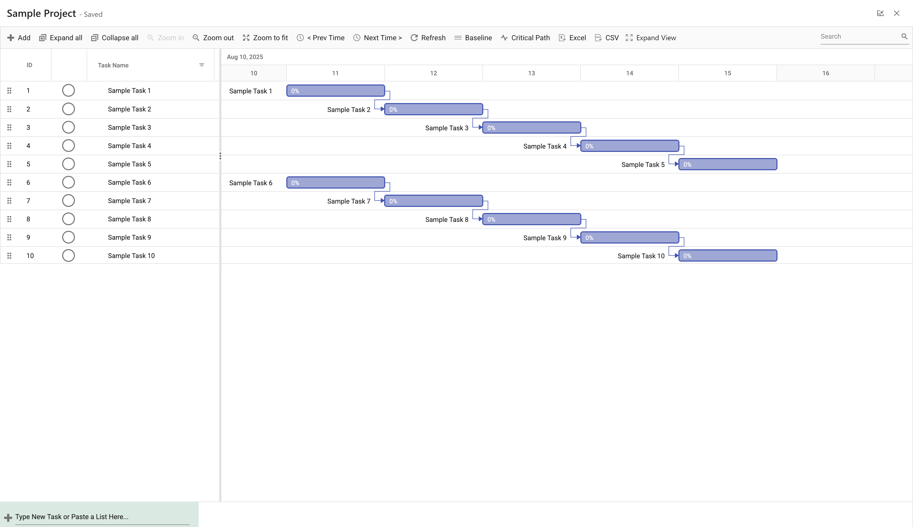Show the Baseline view
The width and height of the screenshot is (913, 527).
coord(473,38)
